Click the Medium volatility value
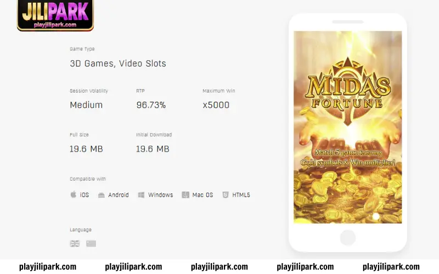439x274 pixels. tap(86, 105)
